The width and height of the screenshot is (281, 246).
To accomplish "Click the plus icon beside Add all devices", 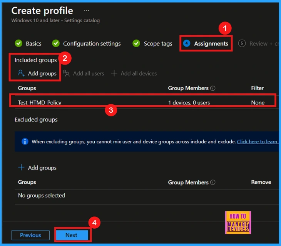I will [x=114, y=73].
